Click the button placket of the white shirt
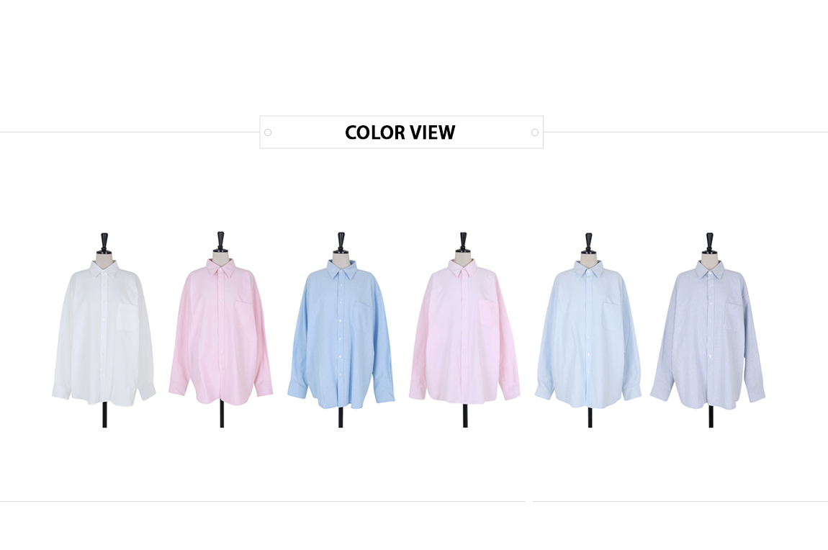Screen dimensions: 828x550 [105, 338]
